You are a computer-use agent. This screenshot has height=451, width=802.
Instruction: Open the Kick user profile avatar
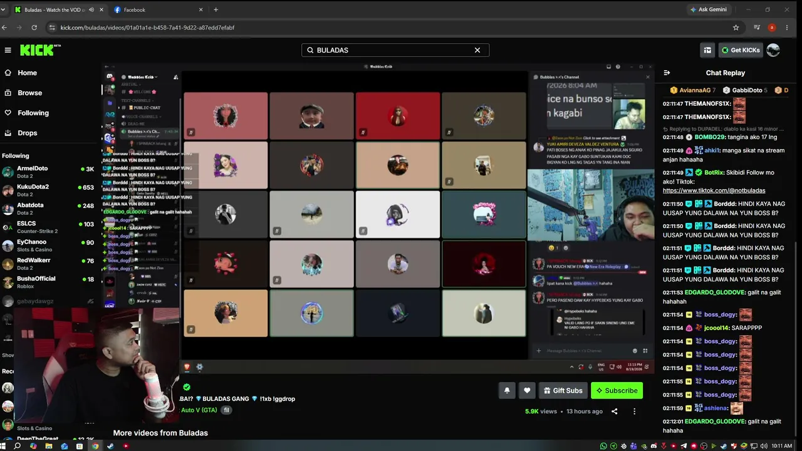(x=773, y=50)
